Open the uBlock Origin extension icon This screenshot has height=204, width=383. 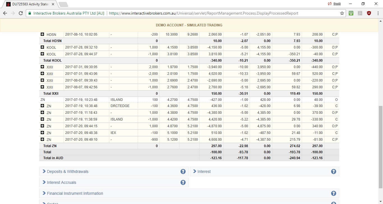pyautogui.click(x=369, y=13)
